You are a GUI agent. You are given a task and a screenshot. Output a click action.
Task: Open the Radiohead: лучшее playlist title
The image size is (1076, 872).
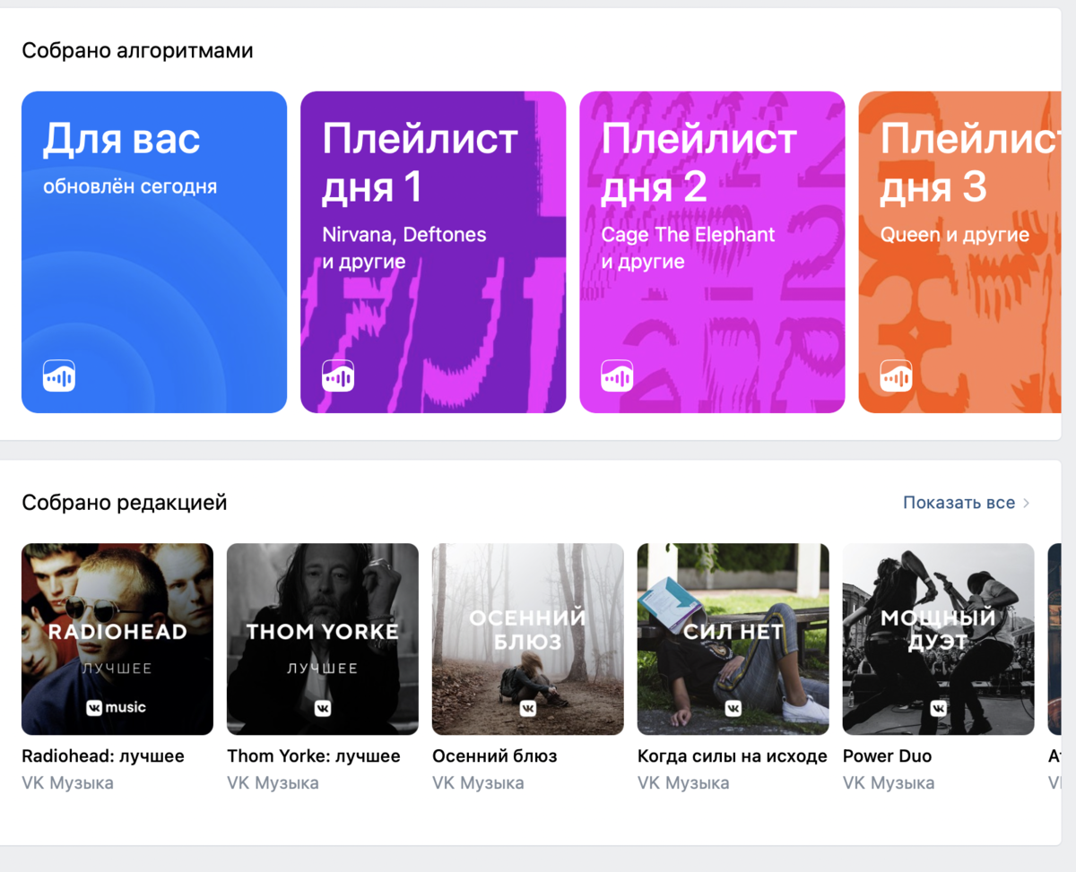(103, 756)
